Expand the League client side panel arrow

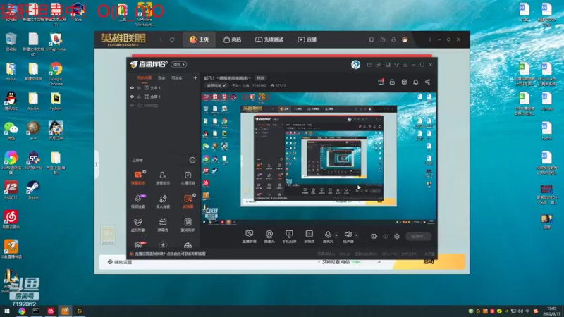(96, 165)
